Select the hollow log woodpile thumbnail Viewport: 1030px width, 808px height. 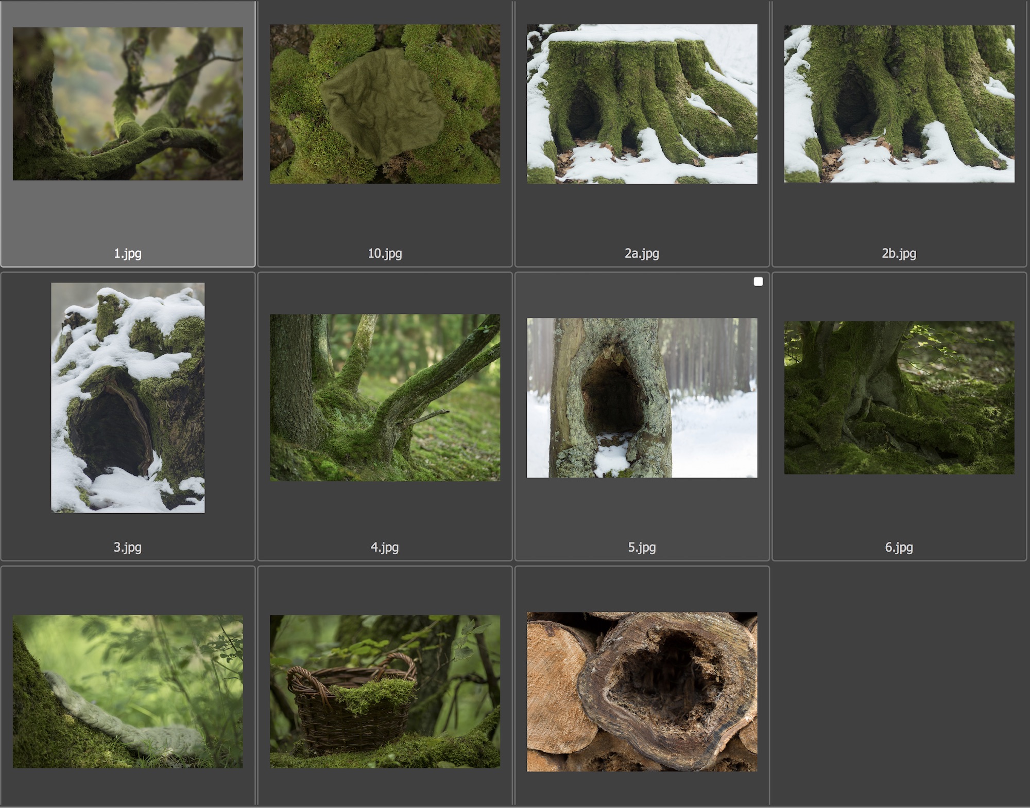click(x=642, y=691)
